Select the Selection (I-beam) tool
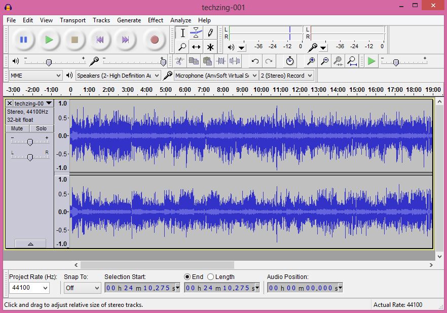This screenshot has width=447, height=313. point(182,33)
